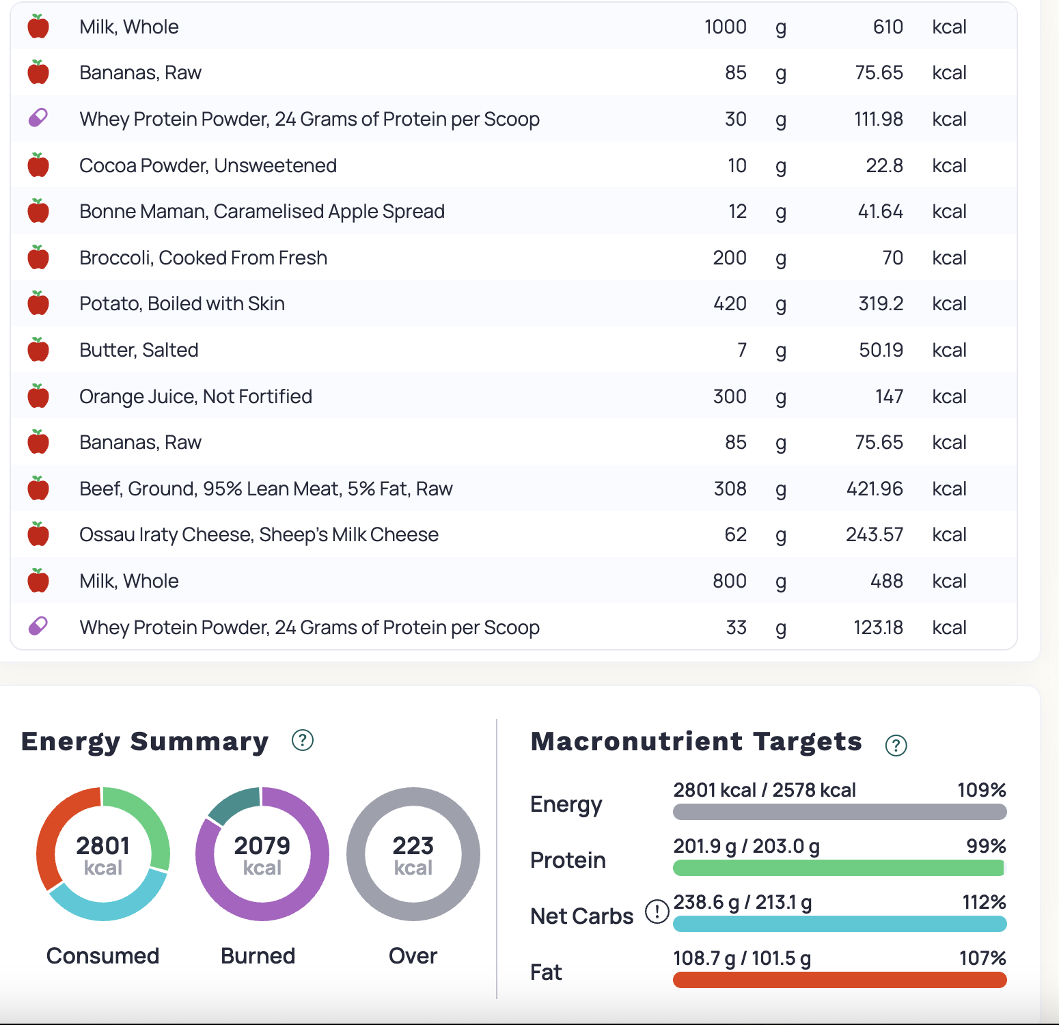
Task: Click the red Fat progress bar
Action: (839, 980)
